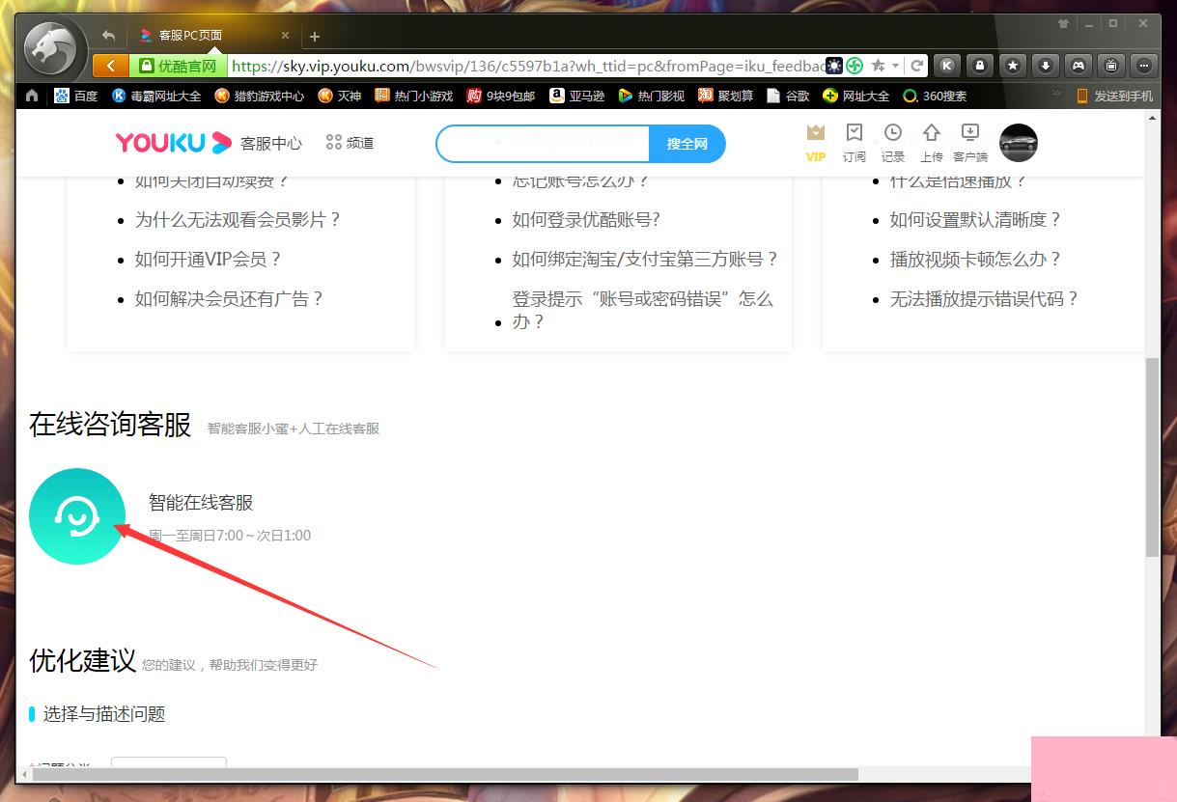
Task: Bookmark this page with the star icon
Action: click(878, 66)
